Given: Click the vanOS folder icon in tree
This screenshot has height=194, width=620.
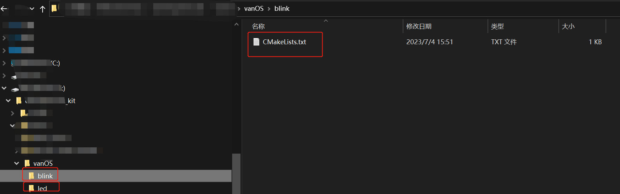Looking at the screenshot, I should [27, 163].
